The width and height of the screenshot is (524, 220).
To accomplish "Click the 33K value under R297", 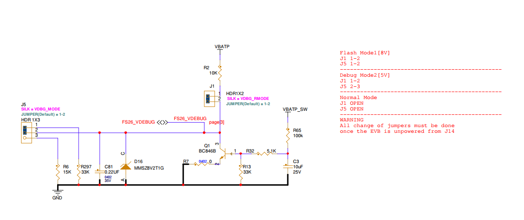I will click(86, 172).
